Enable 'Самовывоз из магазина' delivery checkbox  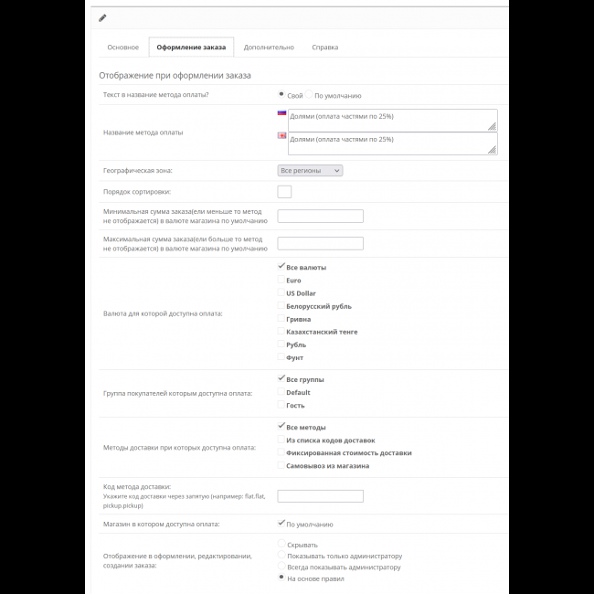[281, 465]
